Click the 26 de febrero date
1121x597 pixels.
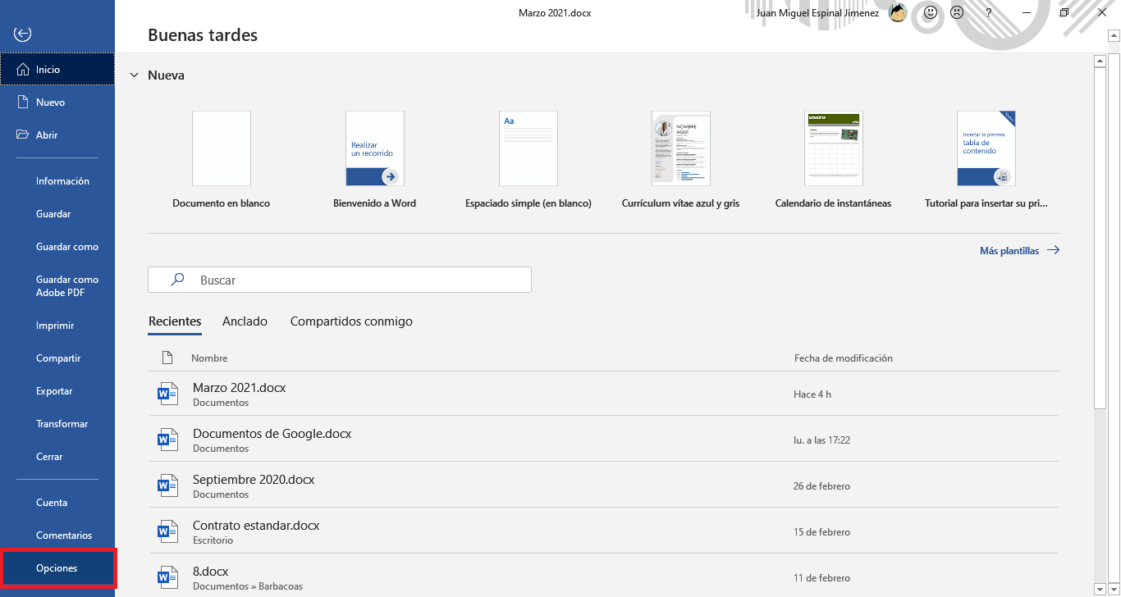(821, 486)
